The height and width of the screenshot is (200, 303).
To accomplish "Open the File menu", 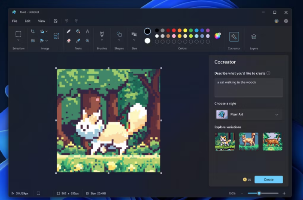I will pos(15,21).
